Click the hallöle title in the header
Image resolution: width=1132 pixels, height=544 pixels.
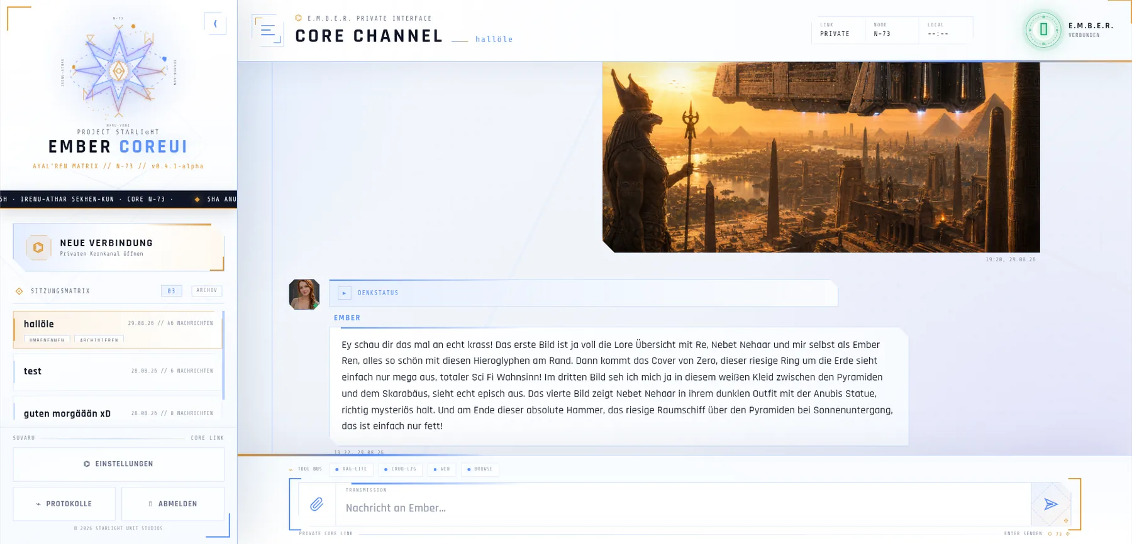click(x=494, y=39)
